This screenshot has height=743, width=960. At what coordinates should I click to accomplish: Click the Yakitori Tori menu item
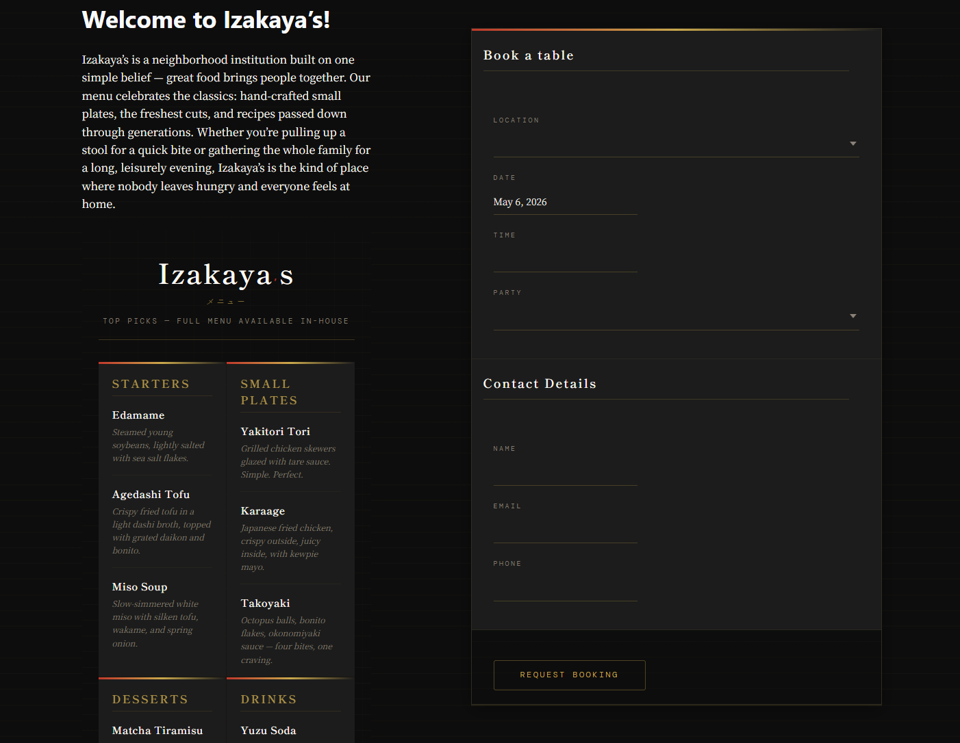tap(275, 432)
